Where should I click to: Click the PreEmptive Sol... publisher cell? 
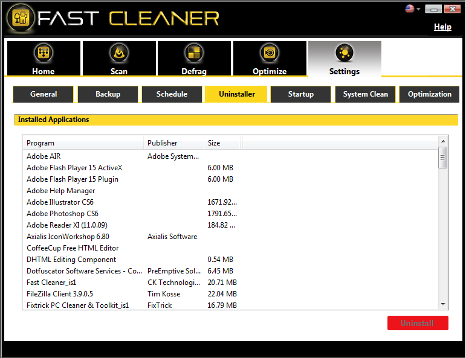tap(174, 271)
